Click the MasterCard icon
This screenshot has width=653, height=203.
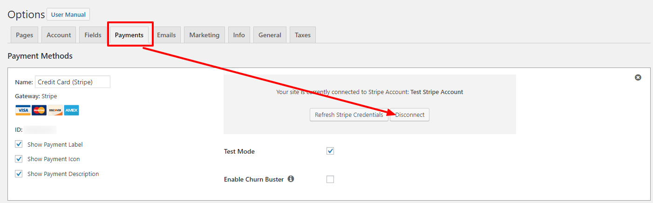39,110
